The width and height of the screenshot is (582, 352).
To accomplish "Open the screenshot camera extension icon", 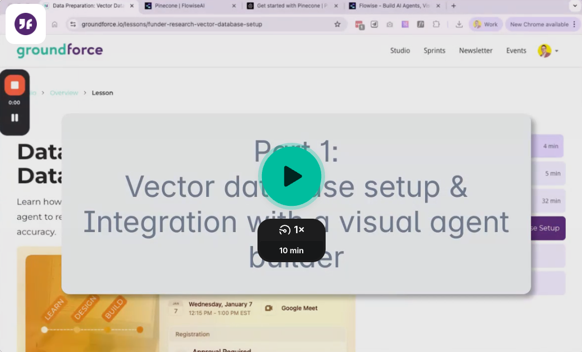I will pos(389,24).
